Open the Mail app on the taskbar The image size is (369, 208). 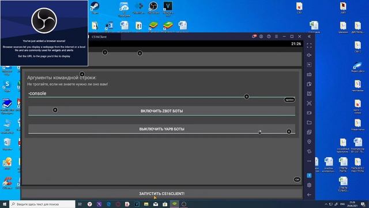[x=156, y=204]
